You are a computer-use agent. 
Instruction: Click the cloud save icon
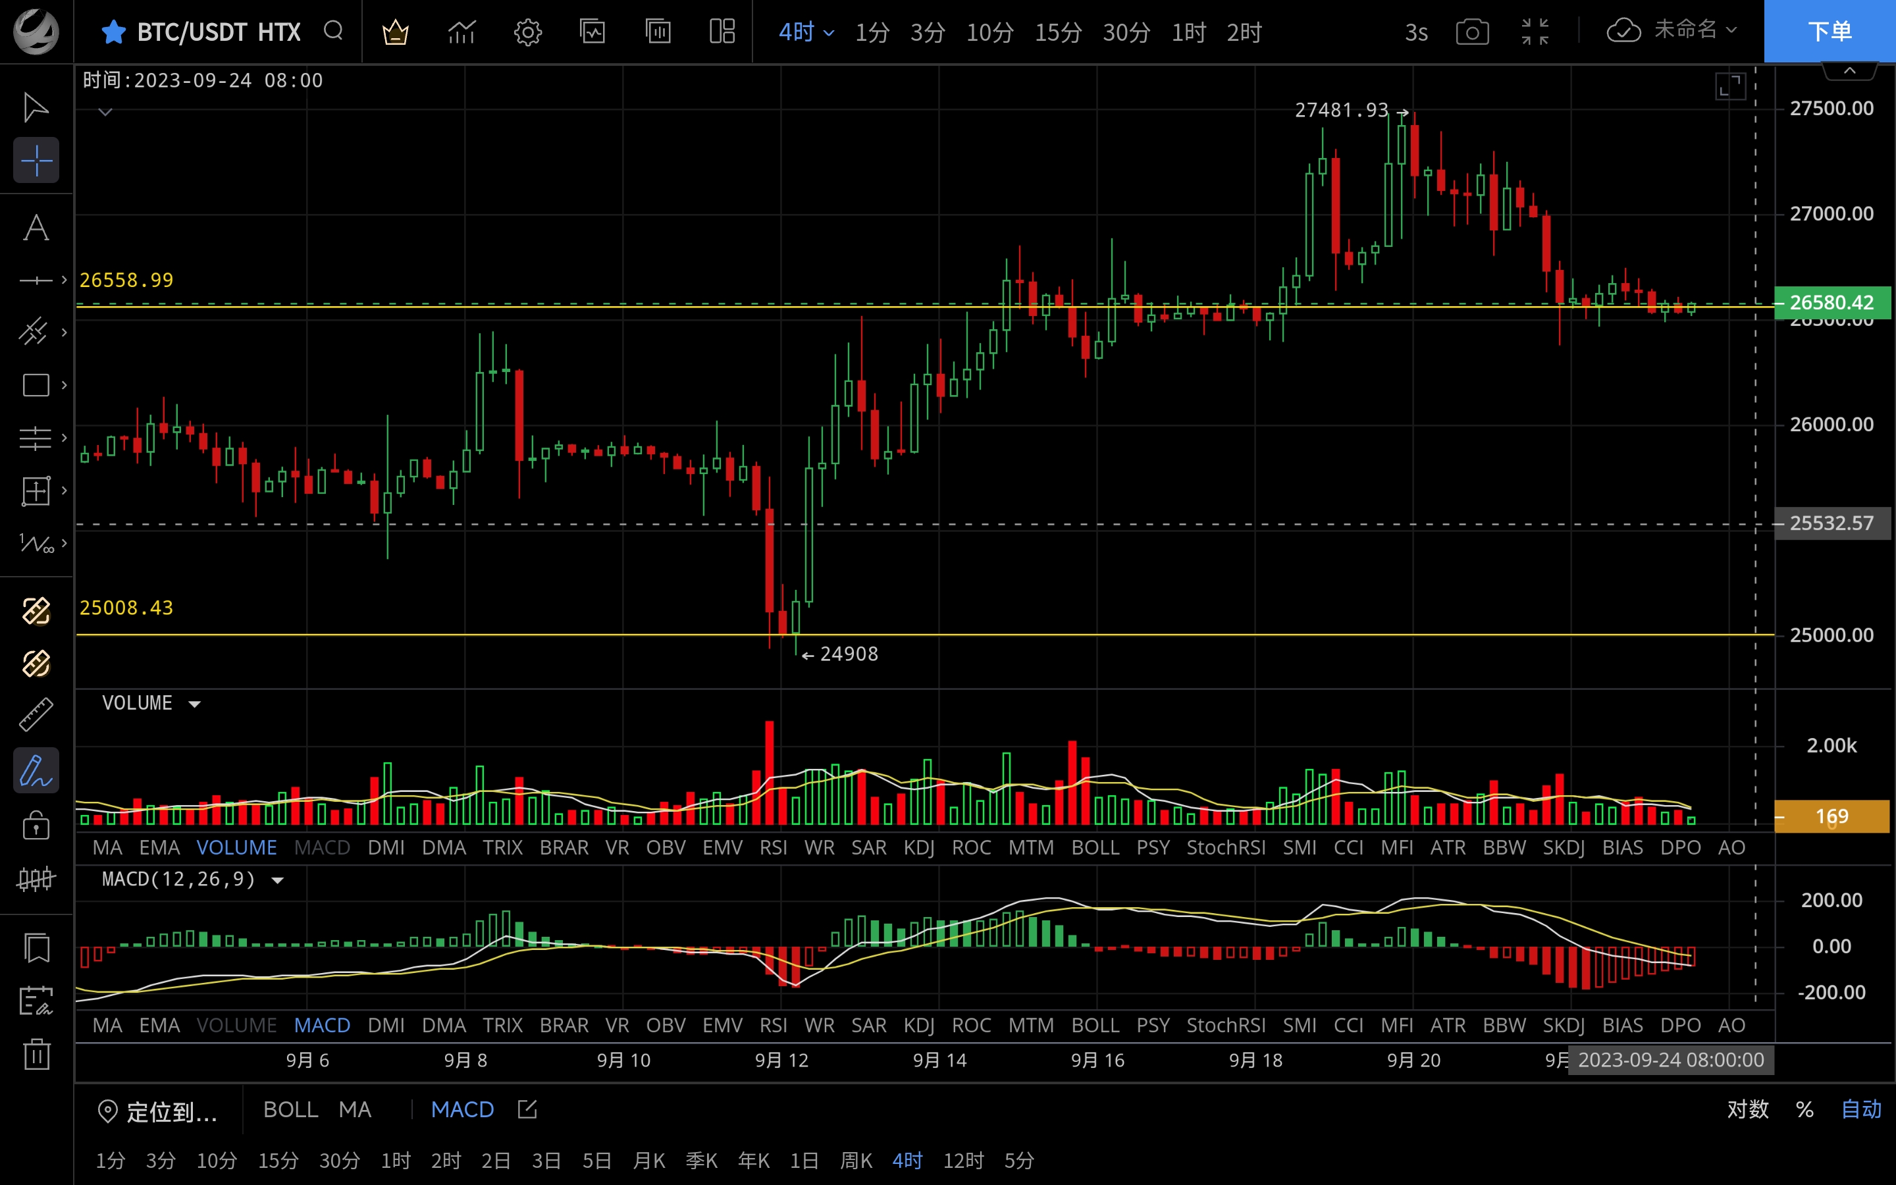click(1623, 32)
